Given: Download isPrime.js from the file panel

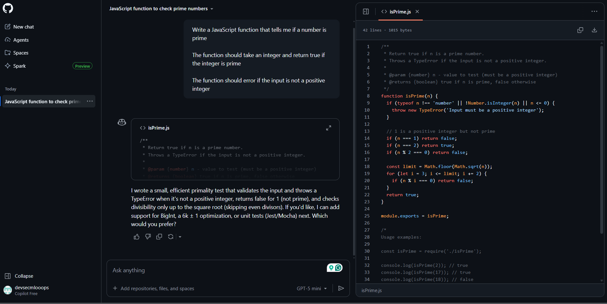Looking at the screenshot, I should pos(594,30).
